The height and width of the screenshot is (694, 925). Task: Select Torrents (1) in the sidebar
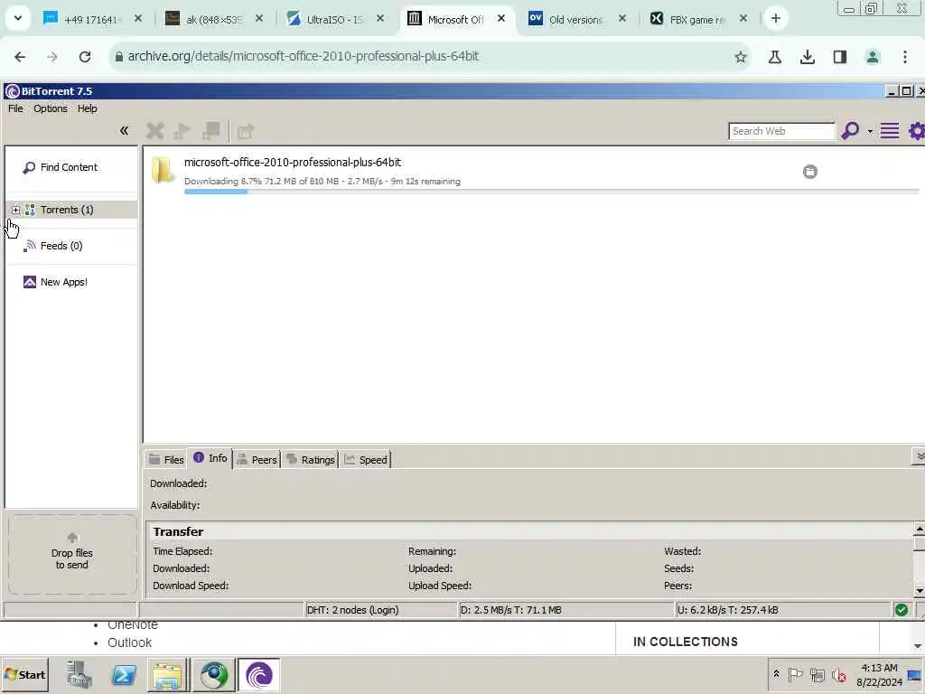tap(67, 210)
